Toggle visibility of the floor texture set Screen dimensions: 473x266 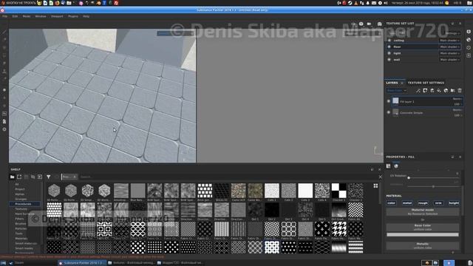(389, 47)
